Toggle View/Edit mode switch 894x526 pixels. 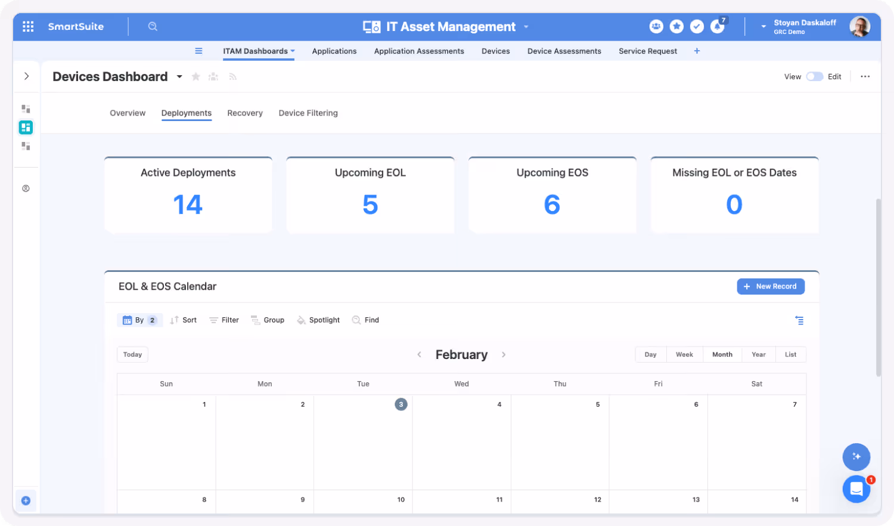(815, 77)
